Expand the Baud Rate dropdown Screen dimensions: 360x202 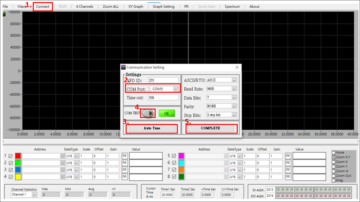pos(234,89)
